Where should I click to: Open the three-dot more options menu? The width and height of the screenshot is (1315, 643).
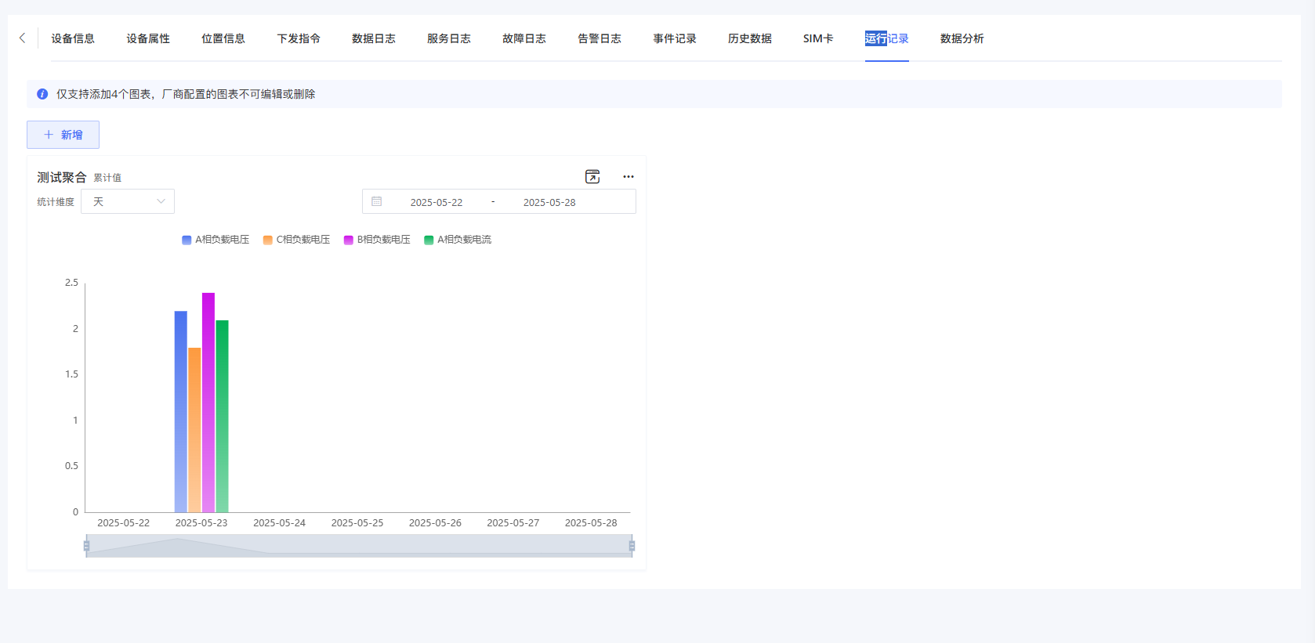[x=629, y=177]
